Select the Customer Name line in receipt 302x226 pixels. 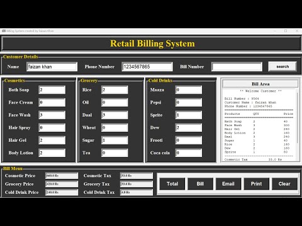pos(250,102)
